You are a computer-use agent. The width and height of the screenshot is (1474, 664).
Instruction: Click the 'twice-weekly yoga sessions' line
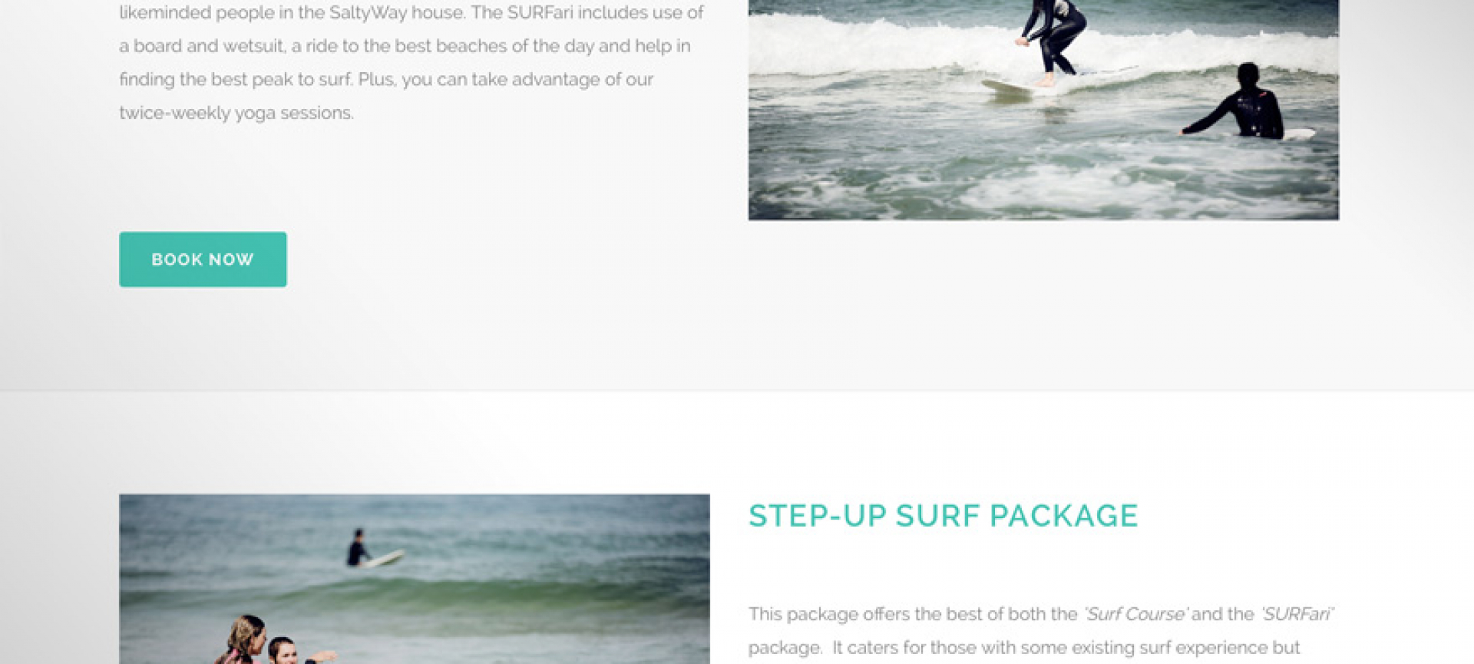pyautogui.click(x=236, y=113)
